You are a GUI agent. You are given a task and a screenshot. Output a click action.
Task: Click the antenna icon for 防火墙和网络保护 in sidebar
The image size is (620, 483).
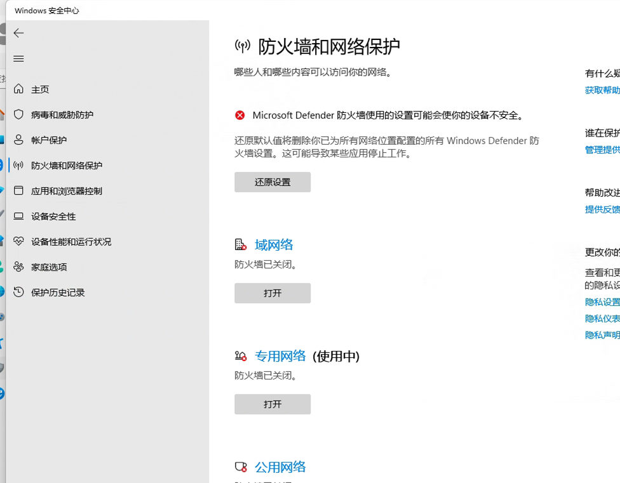click(x=18, y=165)
